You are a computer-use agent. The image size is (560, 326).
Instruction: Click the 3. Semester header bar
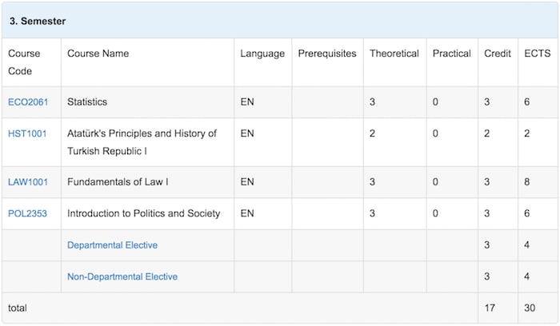[x=280, y=21]
